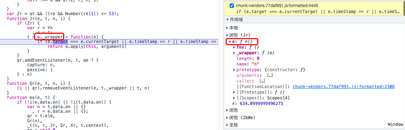The height and width of the screenshot is (130, 405).
Task: Click the line 'function Jr(e, t, n, i) {'
Action: (39, 19)
